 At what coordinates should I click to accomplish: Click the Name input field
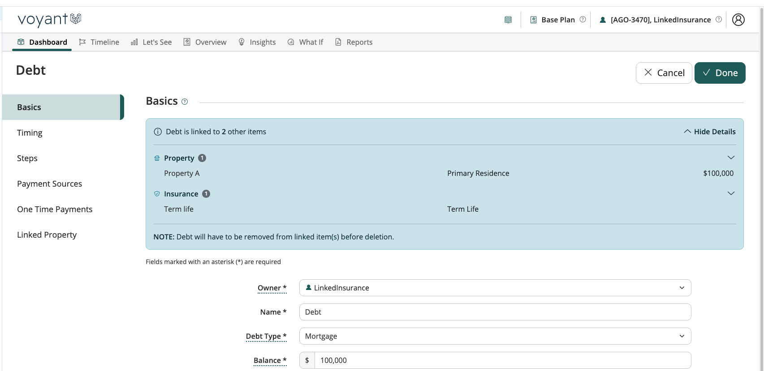pos(495,312)
